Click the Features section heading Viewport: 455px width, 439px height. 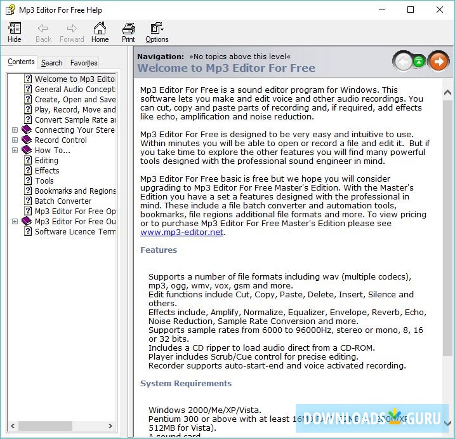point(159,250)
